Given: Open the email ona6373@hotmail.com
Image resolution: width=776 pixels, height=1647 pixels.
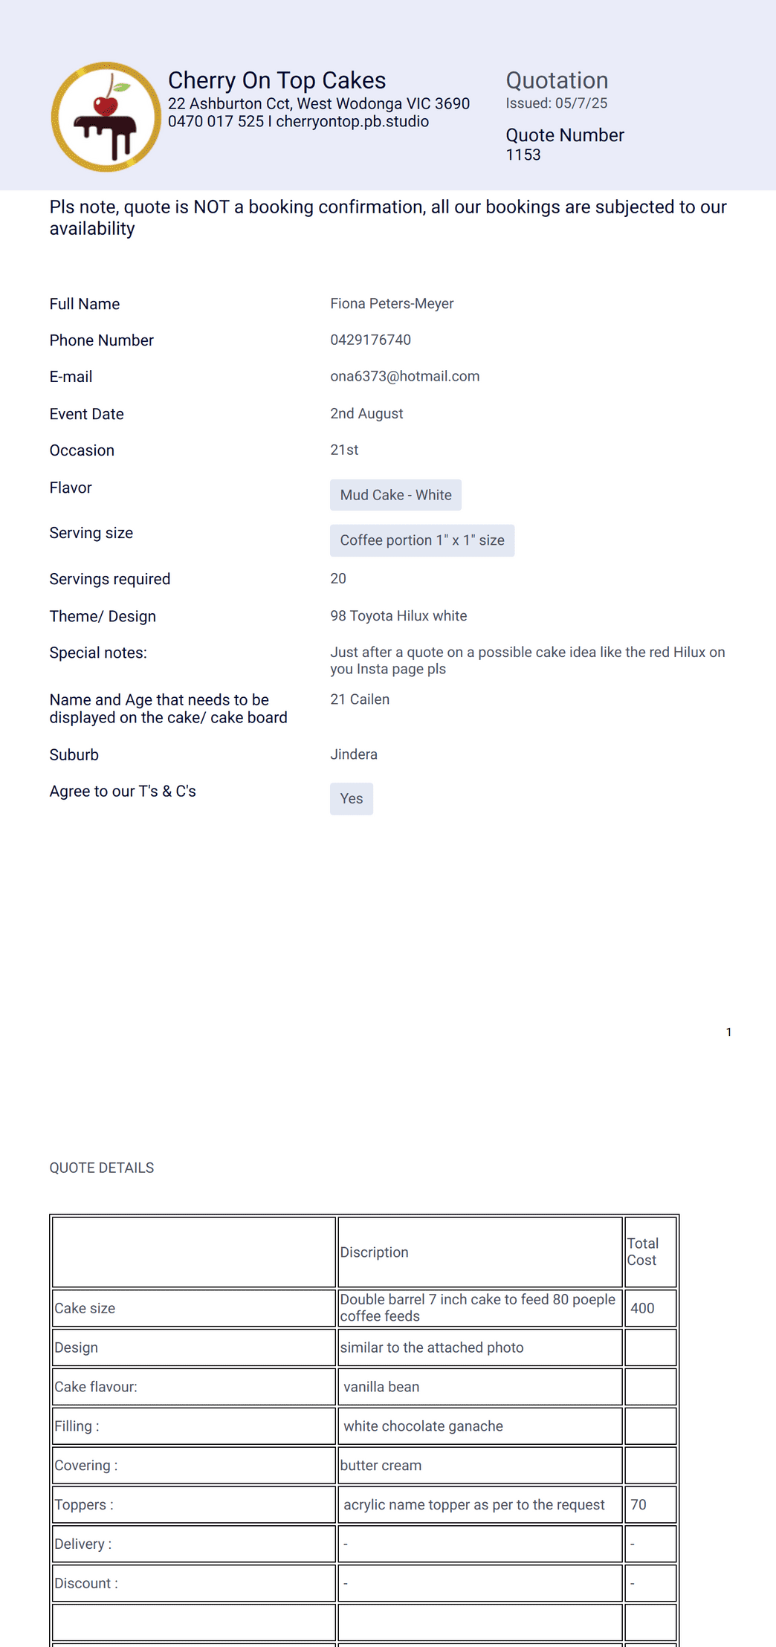Looking at the screenshot, I should 405,376.
